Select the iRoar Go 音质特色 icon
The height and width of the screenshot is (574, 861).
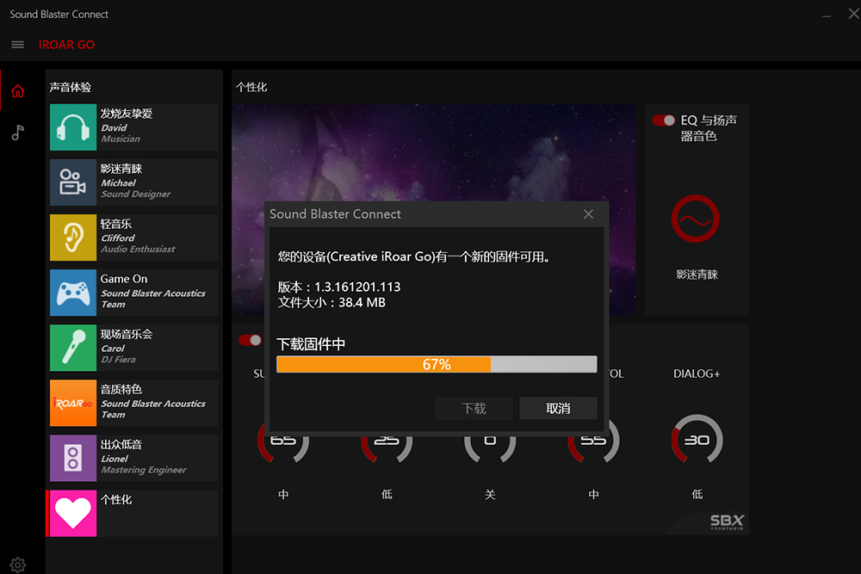pyautogui.click(x=73, y=403)
